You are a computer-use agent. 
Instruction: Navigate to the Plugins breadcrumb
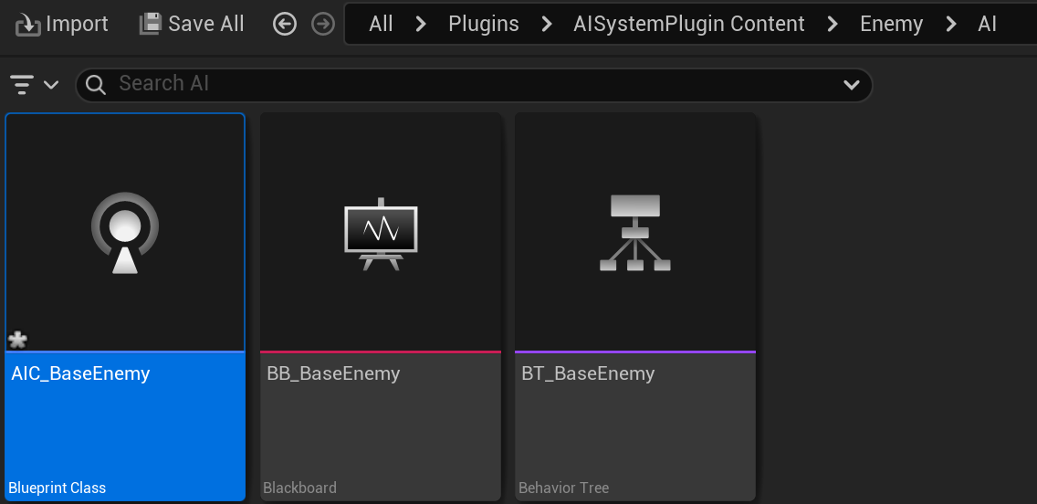tap(484, 25)
